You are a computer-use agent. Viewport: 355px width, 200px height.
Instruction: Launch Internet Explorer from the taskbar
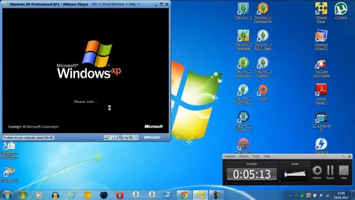(x=72, y=195)
